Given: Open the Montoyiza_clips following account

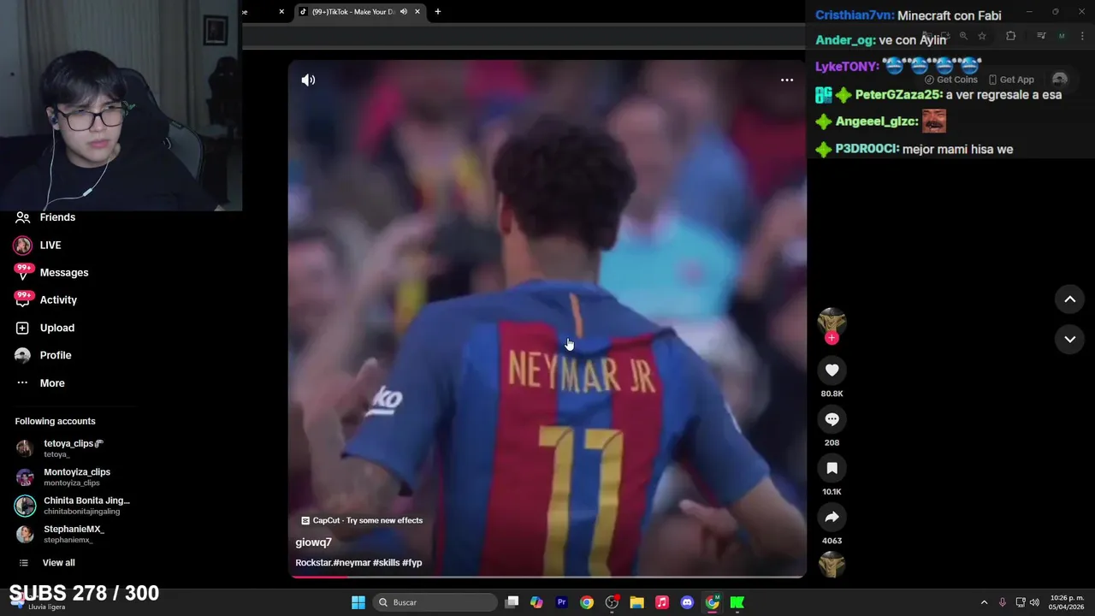Looking at the screenshot, I should 75,477.
